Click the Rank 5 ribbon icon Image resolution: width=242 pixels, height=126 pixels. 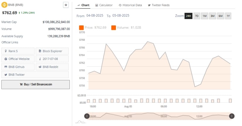[6, 51]
